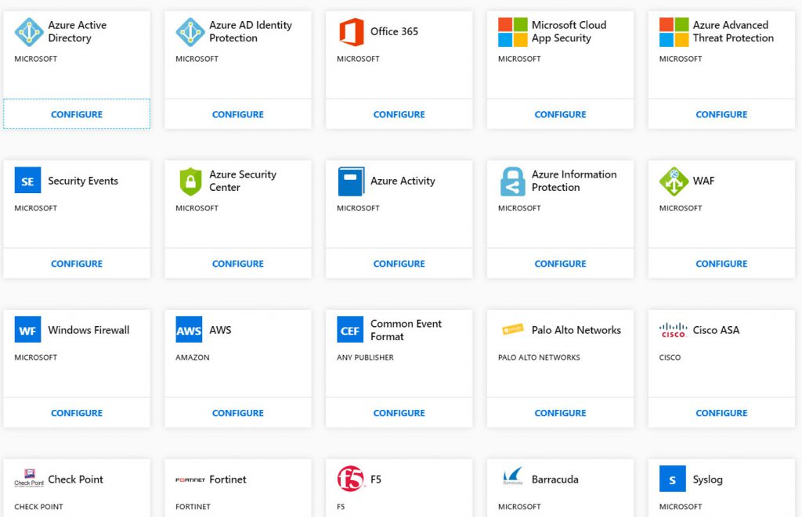Click the AWS logo icon
The image size is (802, 517).
189,329
